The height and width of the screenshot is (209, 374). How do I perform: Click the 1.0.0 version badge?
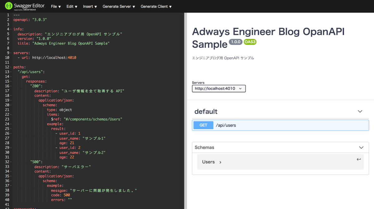pos(236,42)
